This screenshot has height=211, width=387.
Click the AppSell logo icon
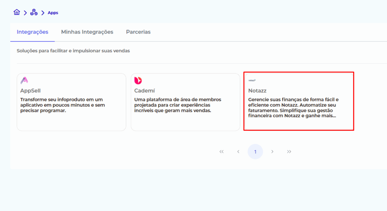tap(24, 80)
